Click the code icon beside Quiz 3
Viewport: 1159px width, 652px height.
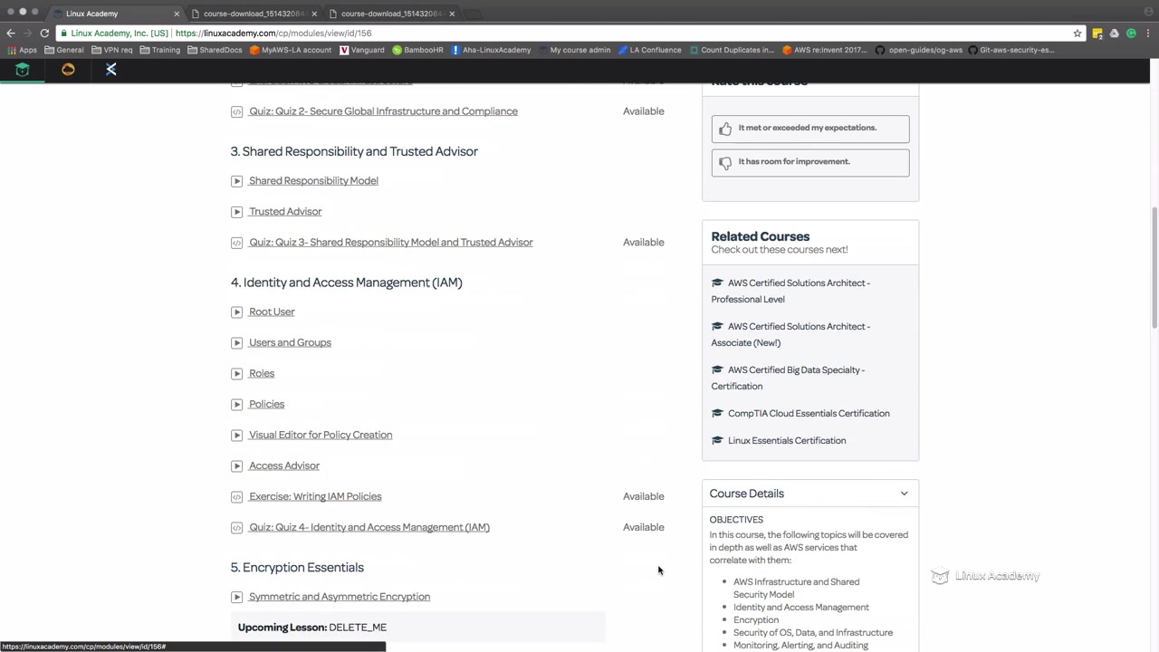236,243
